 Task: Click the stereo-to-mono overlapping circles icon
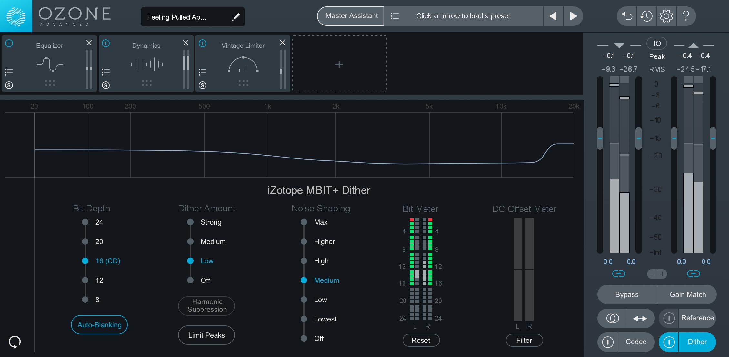tap(612, 319)
